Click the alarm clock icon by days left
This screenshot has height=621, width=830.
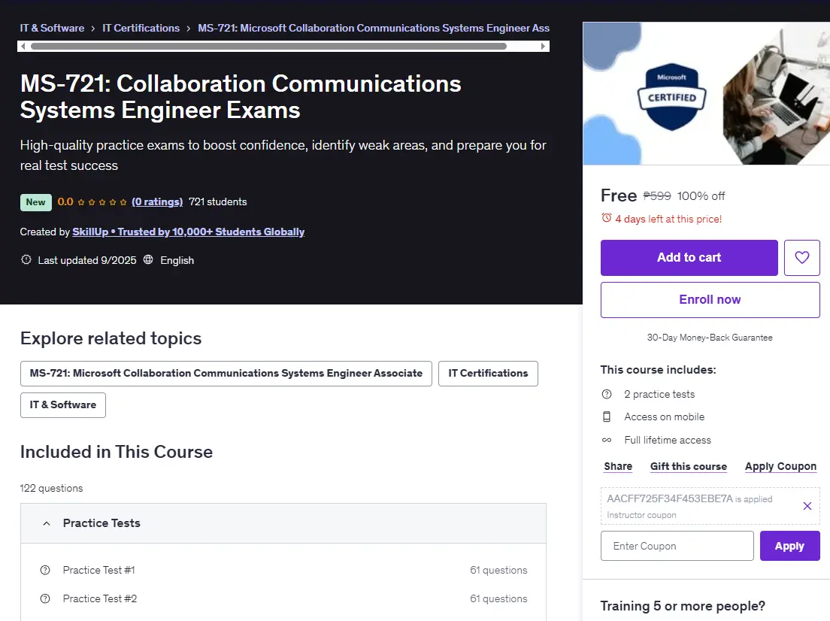[607, 218]
